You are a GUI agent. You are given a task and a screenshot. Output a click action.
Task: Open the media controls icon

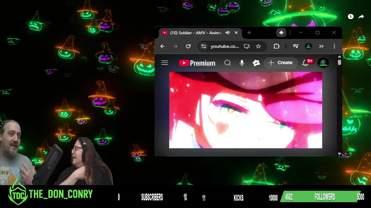(296, 46)
